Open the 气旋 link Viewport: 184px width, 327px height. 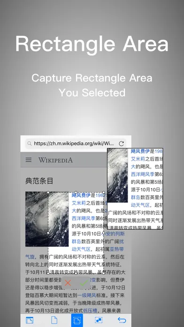pyautogui.click(x=30, y=257)
